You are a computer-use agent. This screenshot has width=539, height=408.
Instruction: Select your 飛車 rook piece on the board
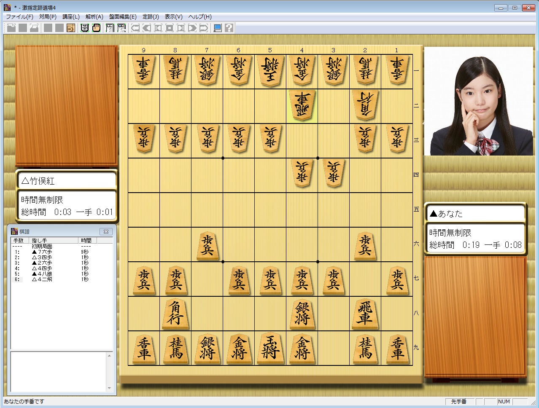(x=365, y=314)
